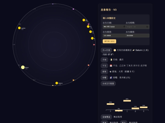Click the moon phase icon beside 月相: 滿月
Image resolution: width=165 pixels, height=123 pixels.
[111, 60]
